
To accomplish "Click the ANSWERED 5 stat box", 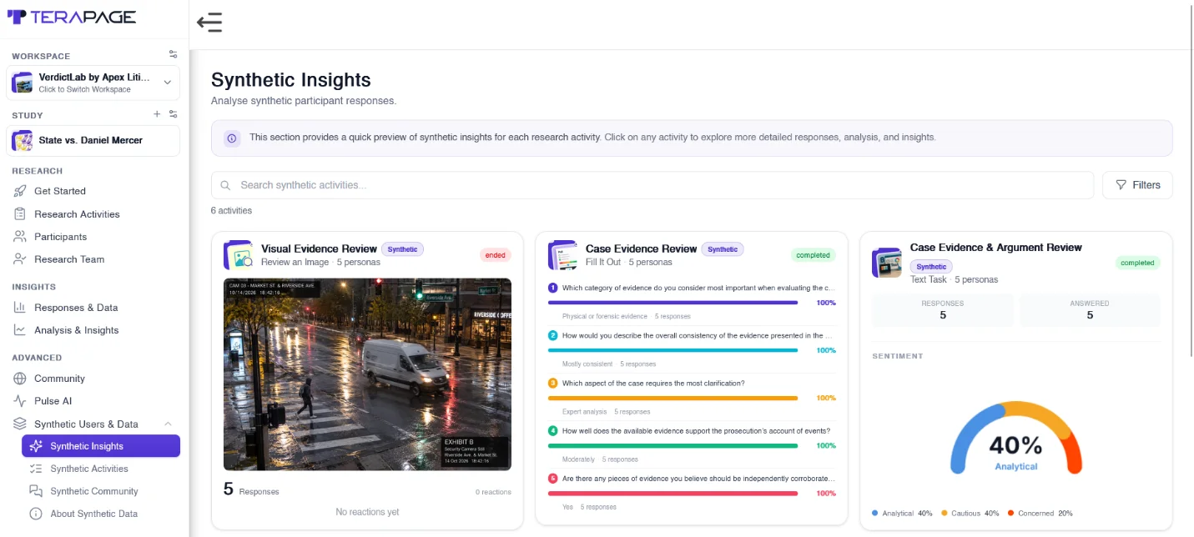I will [1090, 309].
